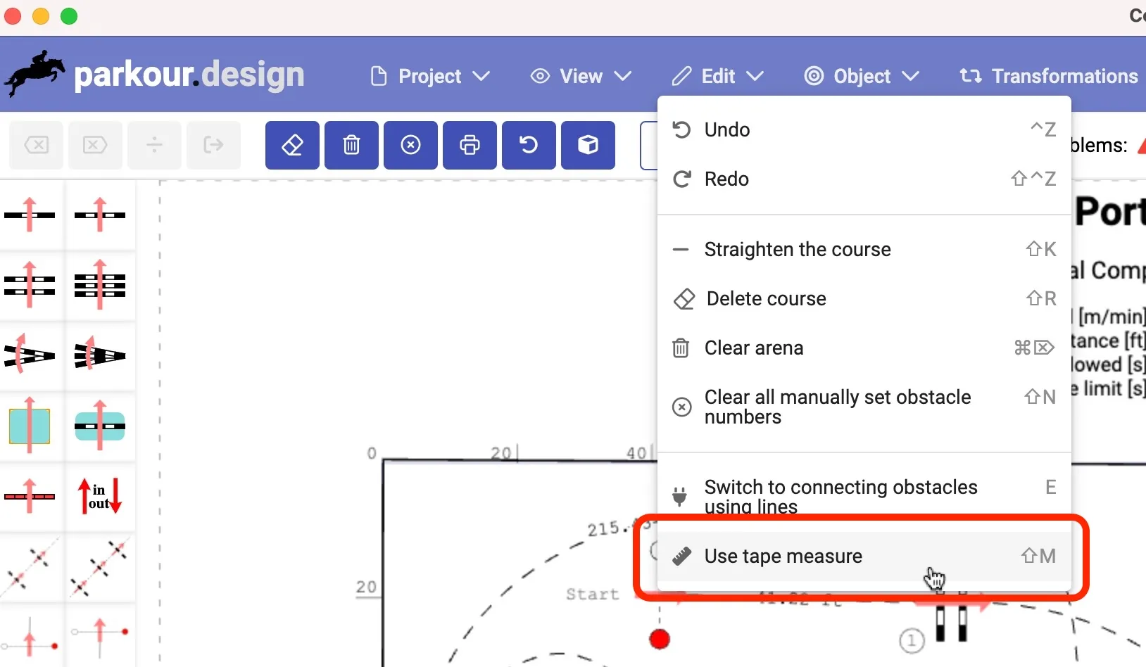Click the red start point dot
The width and height of the screenshot is (1146, 667).
pyautogui.click(x=660, y=639)
